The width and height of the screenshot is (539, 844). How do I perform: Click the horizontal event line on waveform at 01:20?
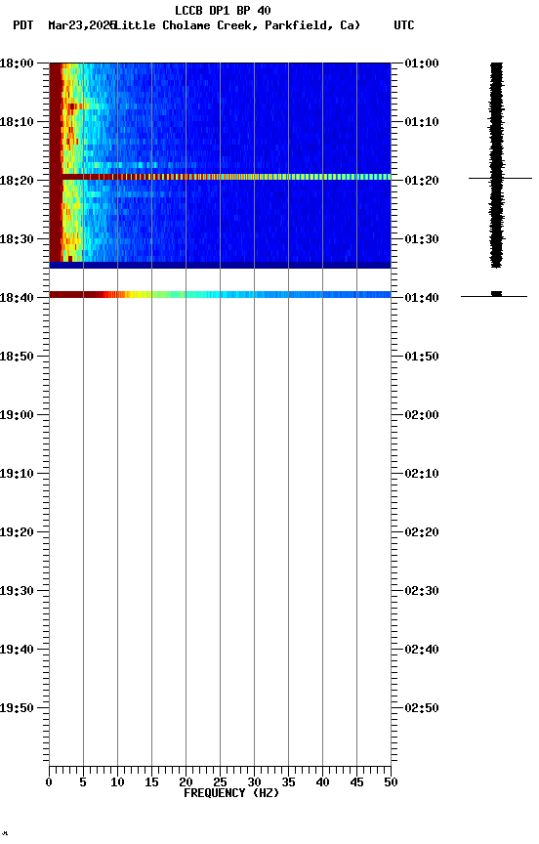coord(500,178)
